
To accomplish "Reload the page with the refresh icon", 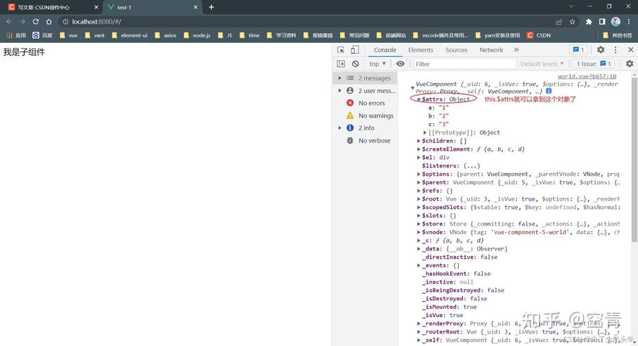I will point(35,21).
